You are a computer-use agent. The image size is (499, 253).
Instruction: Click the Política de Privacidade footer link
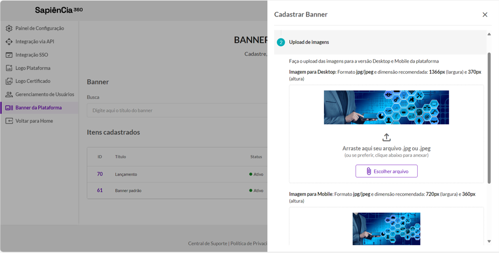(x=249, y=243)
